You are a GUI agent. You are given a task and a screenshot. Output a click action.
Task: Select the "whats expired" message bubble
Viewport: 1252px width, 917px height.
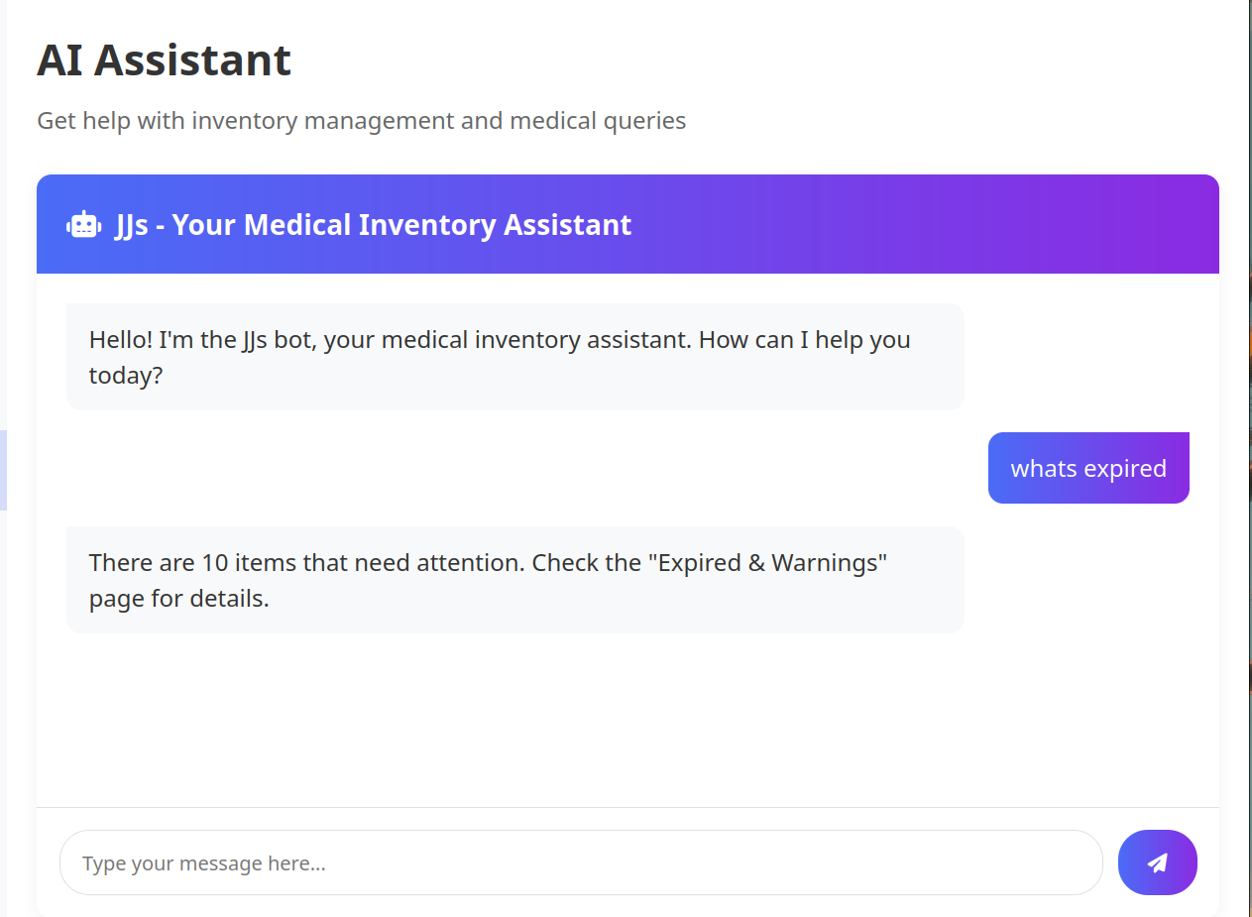(1087, 467)
